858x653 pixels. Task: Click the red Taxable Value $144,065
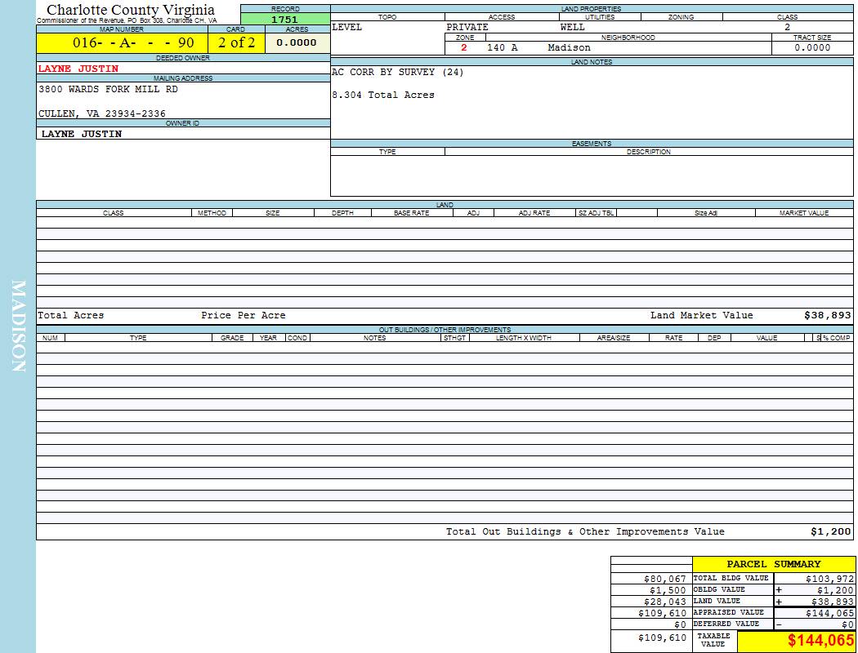coord(820,641)
